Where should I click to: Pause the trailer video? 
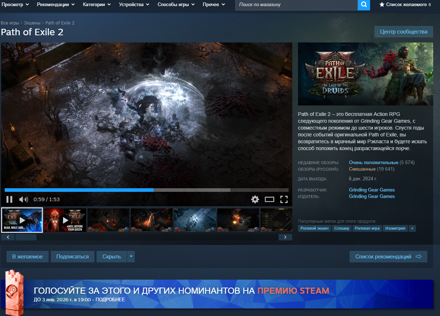click(x=9, y=199)
